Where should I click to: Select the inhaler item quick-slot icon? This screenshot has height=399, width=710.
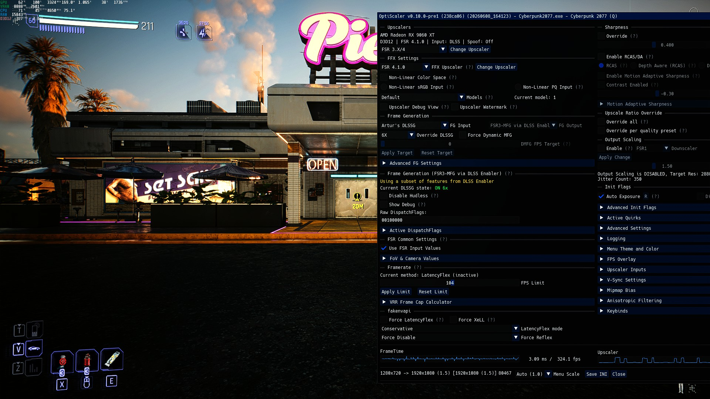(112, 359)
